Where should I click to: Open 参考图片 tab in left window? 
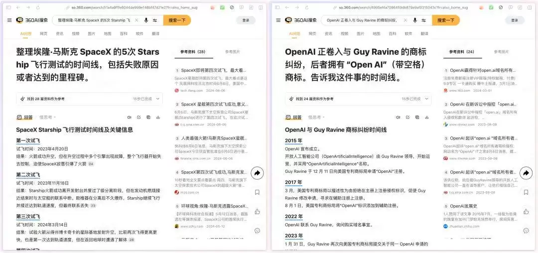pyautogui.click(x=233, y=52)
